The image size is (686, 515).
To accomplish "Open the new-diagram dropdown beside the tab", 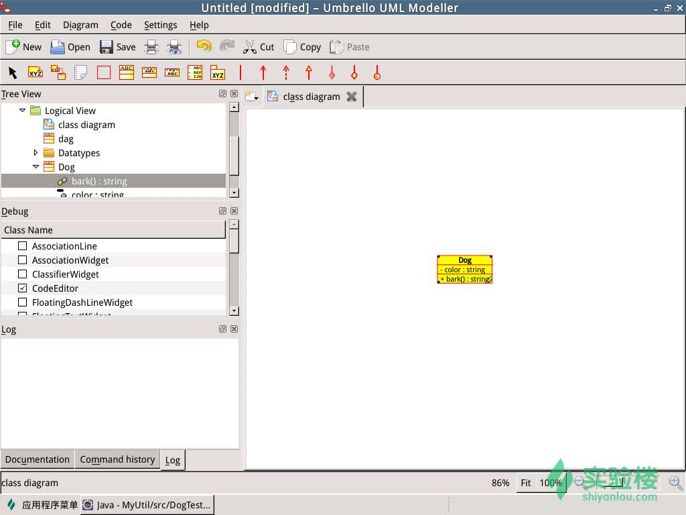I will pos(252,97).
